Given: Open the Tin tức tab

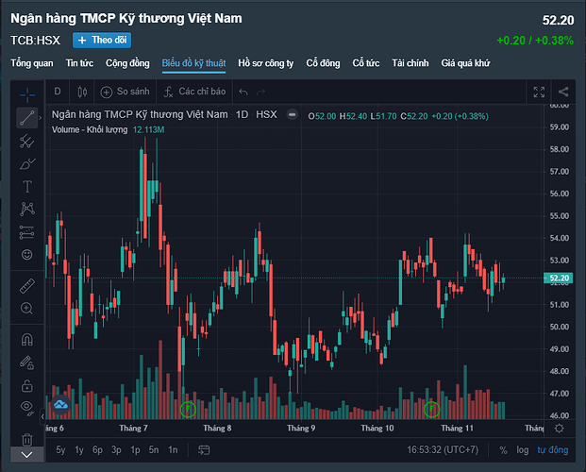Looking at the screenshot, I should click(x=79, y=63).
